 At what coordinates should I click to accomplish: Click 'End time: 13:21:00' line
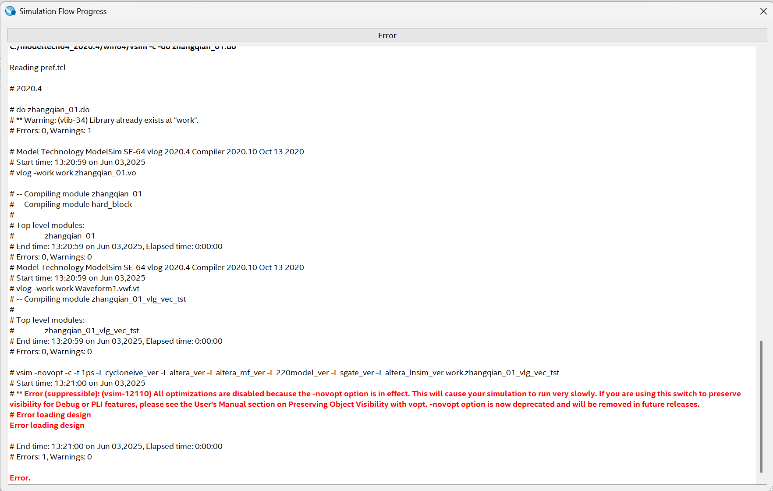(116, 446)
